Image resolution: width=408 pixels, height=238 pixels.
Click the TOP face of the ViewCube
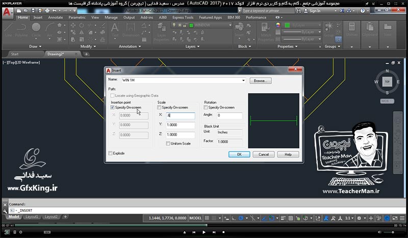[x=387, y=82]
